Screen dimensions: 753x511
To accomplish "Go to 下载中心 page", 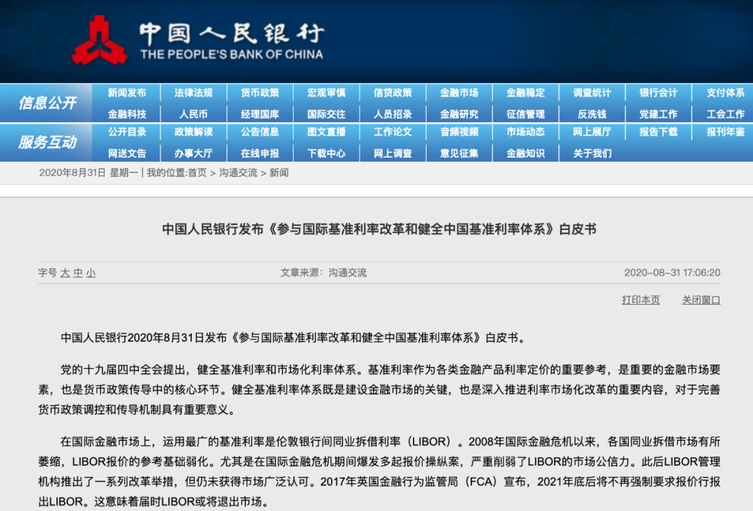I will tap(326, 153).
